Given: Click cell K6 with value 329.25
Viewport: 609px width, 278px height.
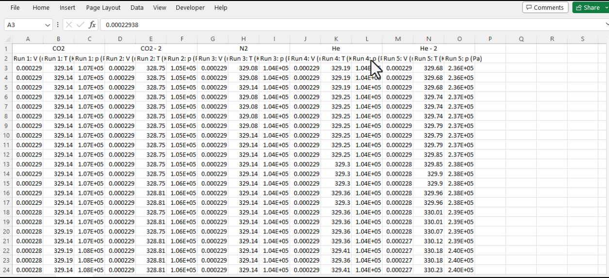Looking at the screenshot, I should click(336, 97).
